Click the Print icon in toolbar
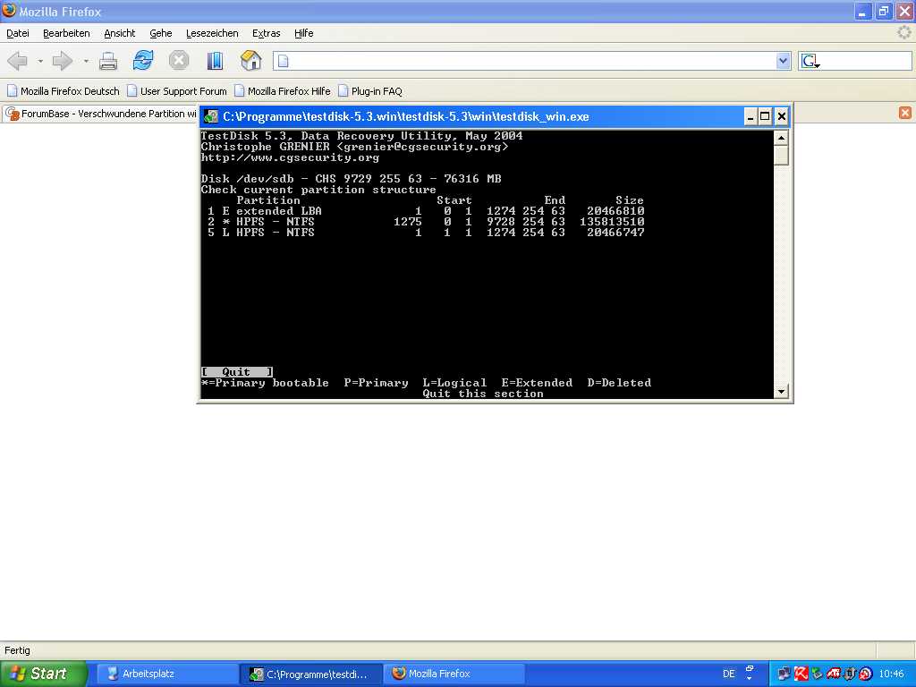Image resolution: width=916 pixels, height=687 pixels. (108, 61)
